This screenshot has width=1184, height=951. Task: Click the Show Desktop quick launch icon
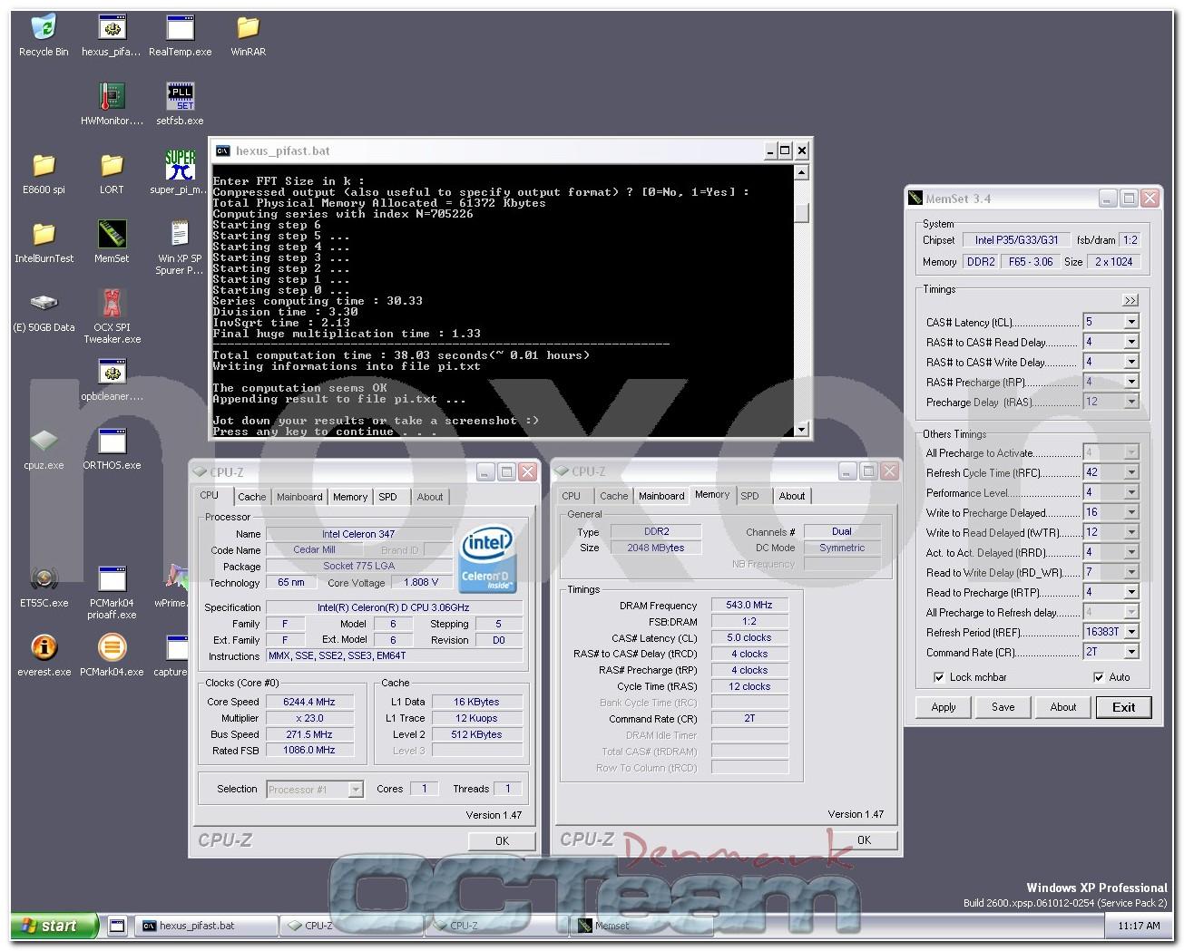pyautogui.click(x=117, y=926)
